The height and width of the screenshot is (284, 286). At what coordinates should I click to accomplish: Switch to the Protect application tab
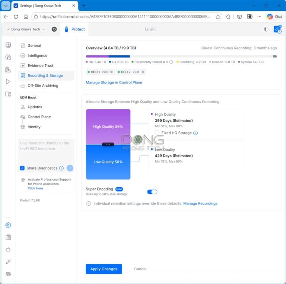pyautogui.click(x=74, y=29)
